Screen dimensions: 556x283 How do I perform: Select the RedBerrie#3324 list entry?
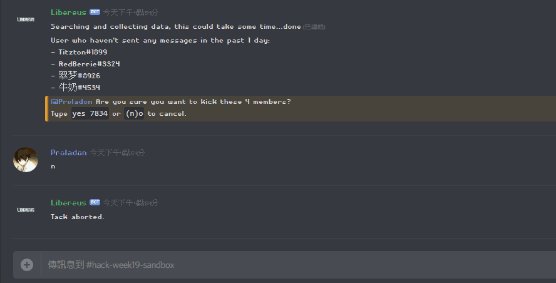85,64
